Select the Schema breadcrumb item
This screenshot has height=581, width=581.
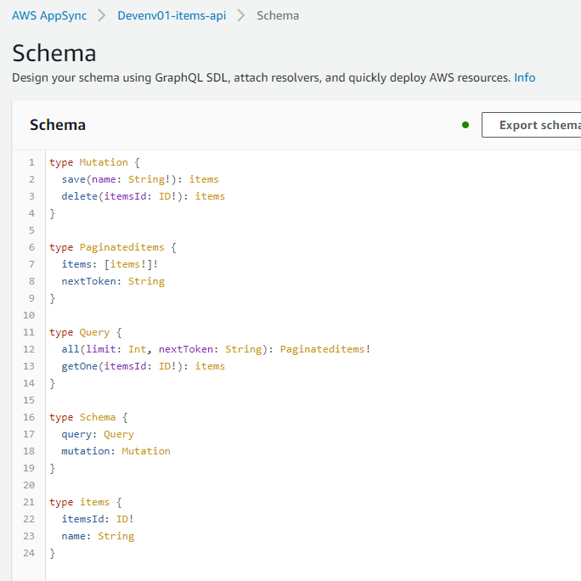pos(277,15)
